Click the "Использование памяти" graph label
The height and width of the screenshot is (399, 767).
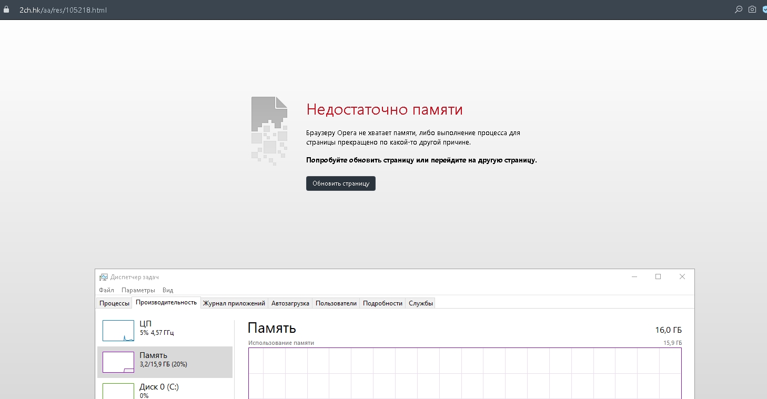(281, 343)
